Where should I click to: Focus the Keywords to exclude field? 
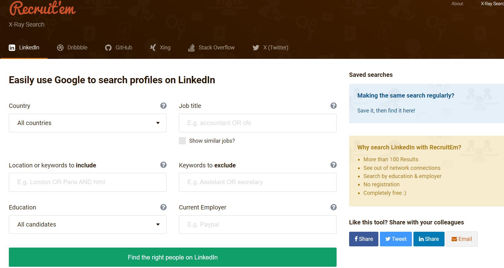258,182
